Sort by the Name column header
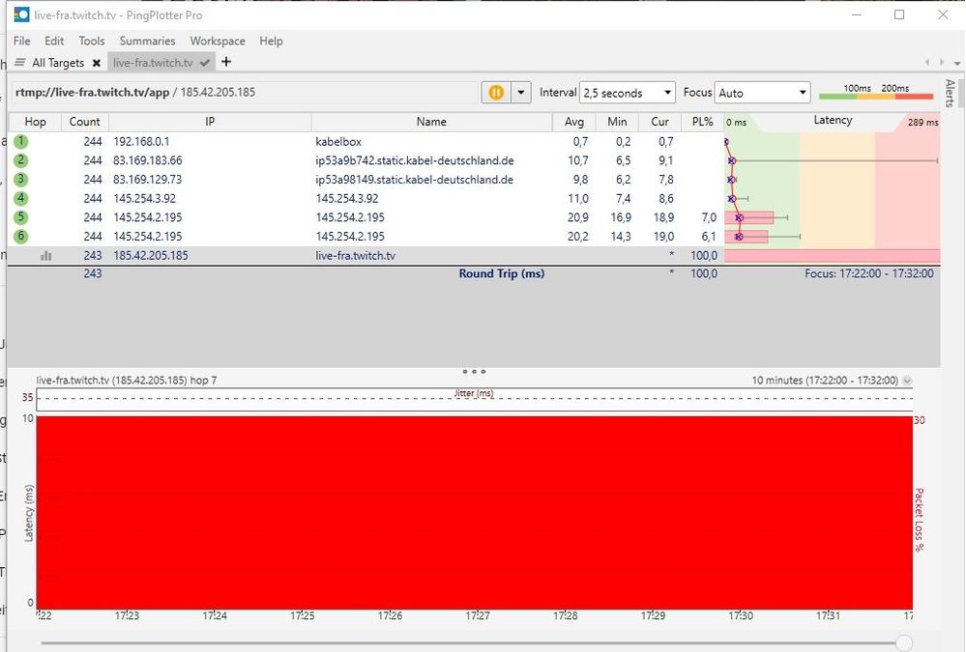 (431, 122)
